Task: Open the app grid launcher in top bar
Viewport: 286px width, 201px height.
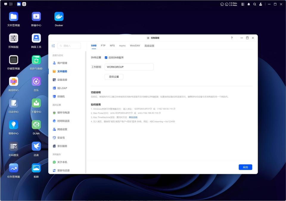Action: (x=11, y=4)
